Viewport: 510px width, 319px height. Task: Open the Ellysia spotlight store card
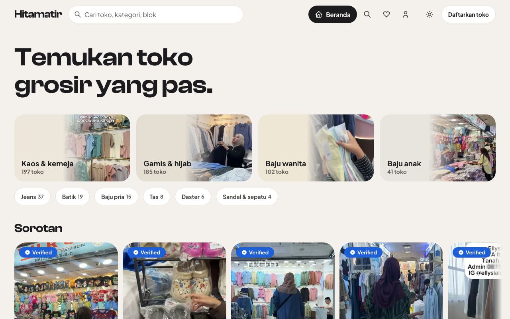(474, 281)
